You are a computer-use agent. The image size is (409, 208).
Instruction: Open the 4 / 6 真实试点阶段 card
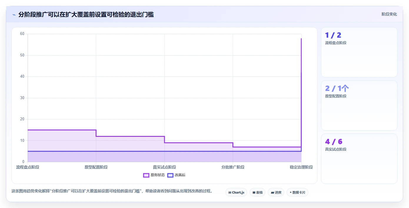point(359,159)
